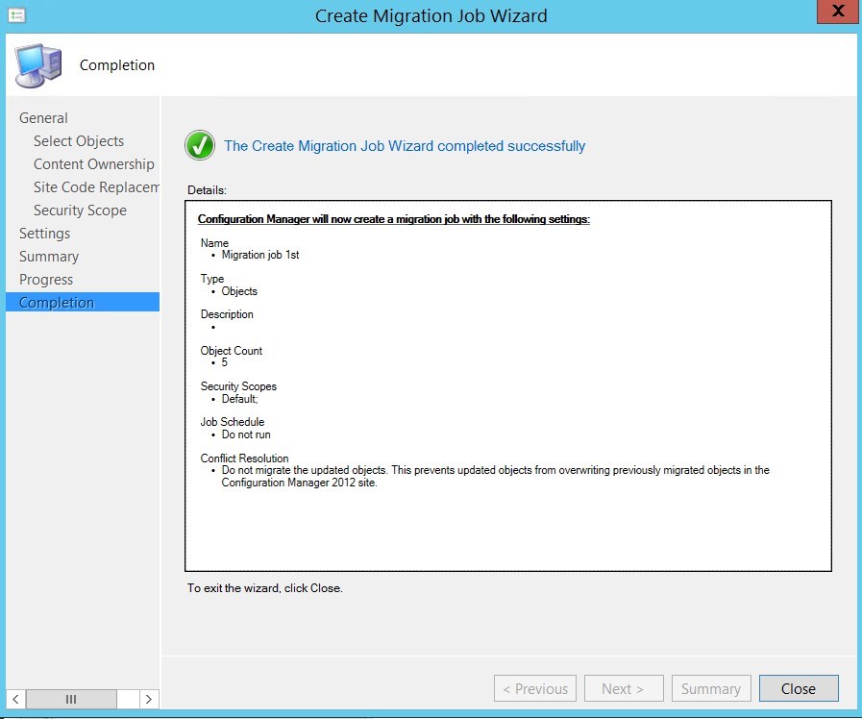Image resolution: width=862 pixels, height=719 pixels.
Task: Select the Site Code Replacement step
Action: click(x=96, y=186)
